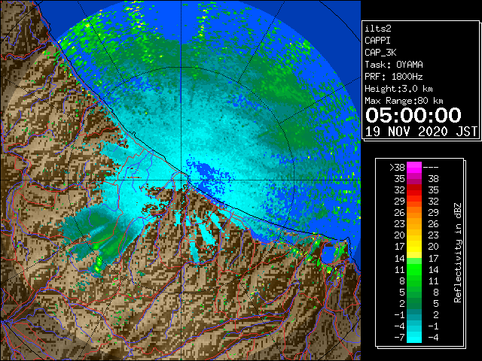The width and height of the screenshot is (482, 361).
Task: Click the '-7' legend value
Action: pyautogui.click(x=400, y=338)
